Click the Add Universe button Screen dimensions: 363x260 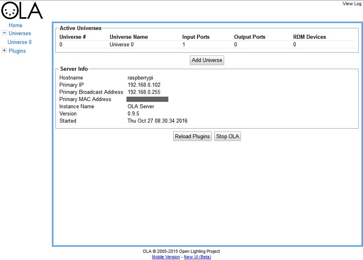click(207, 60)
